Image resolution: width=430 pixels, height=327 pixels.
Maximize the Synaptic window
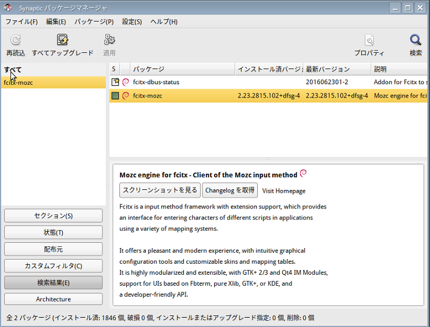coord(408,8)
